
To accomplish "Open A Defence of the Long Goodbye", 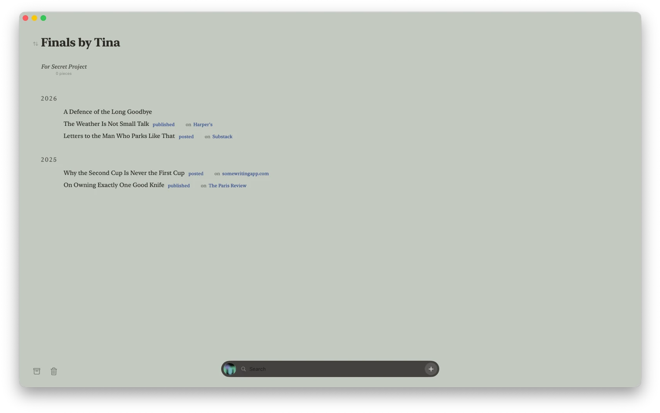I will point(108,112).
